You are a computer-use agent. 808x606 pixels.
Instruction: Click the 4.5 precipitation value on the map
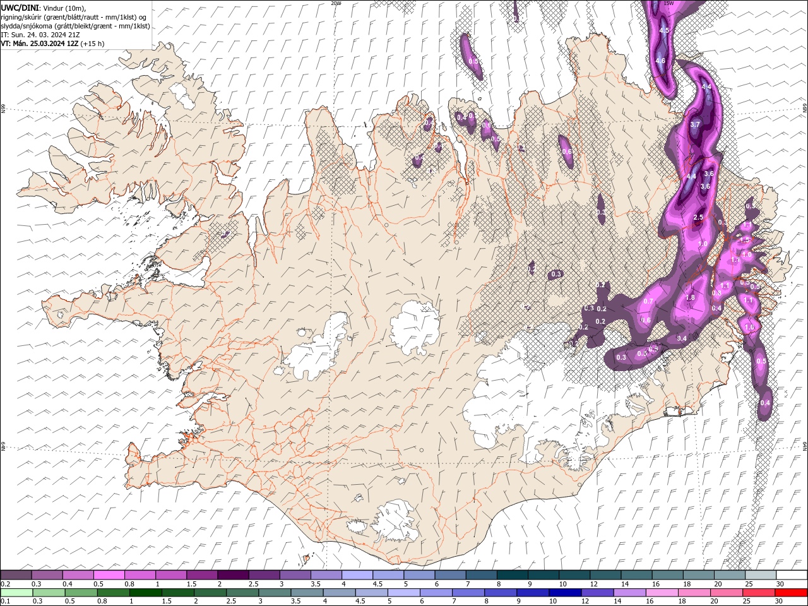[663, 30]
